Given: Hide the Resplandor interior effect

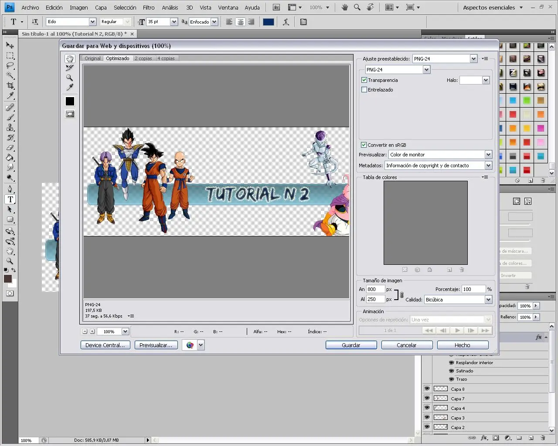Looking at the screenshot, I should tap(452, 362).
